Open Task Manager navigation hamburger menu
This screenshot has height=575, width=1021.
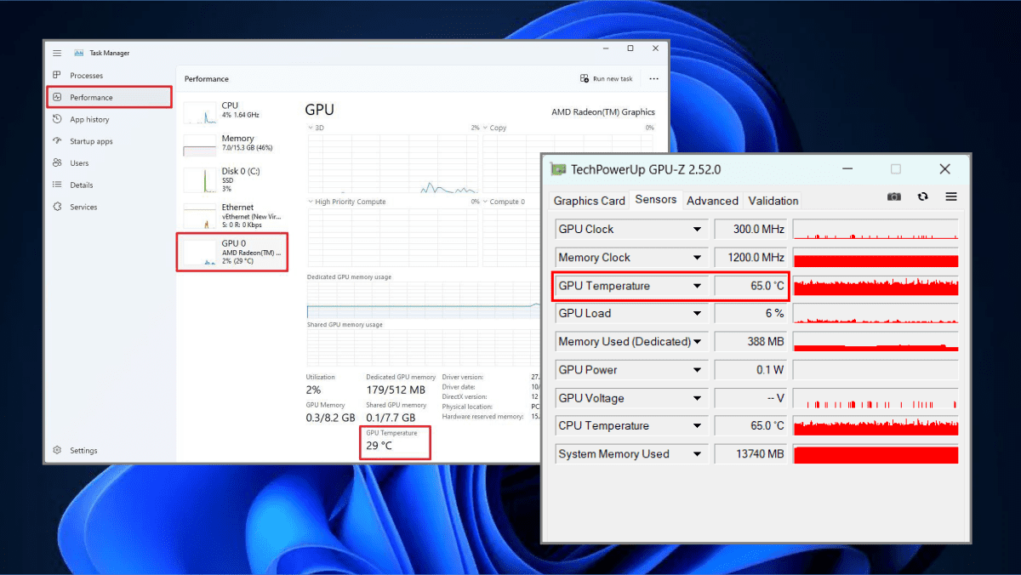pos(56,52)
